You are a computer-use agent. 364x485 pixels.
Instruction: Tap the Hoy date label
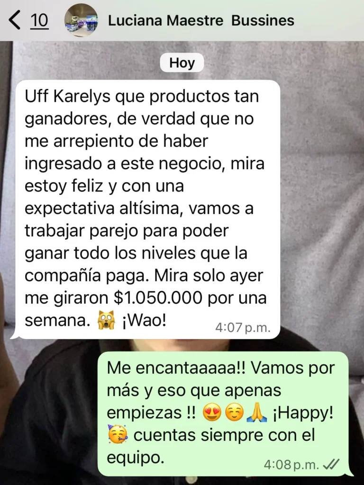point(182,63)
